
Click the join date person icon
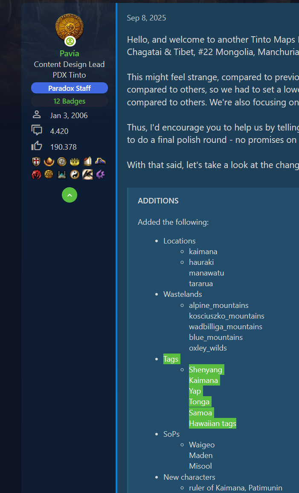[x=37, y=115]
